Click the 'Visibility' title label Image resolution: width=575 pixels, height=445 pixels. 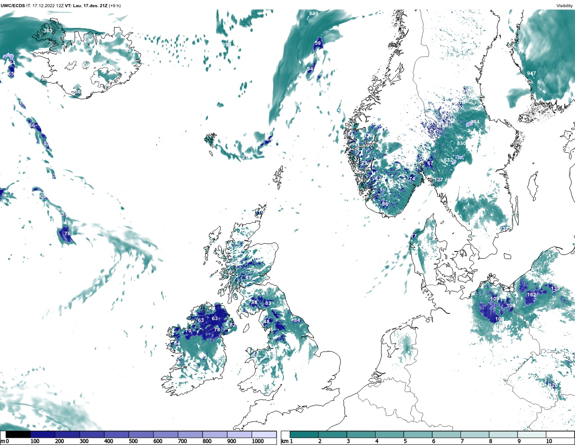[x=565, y=6]
